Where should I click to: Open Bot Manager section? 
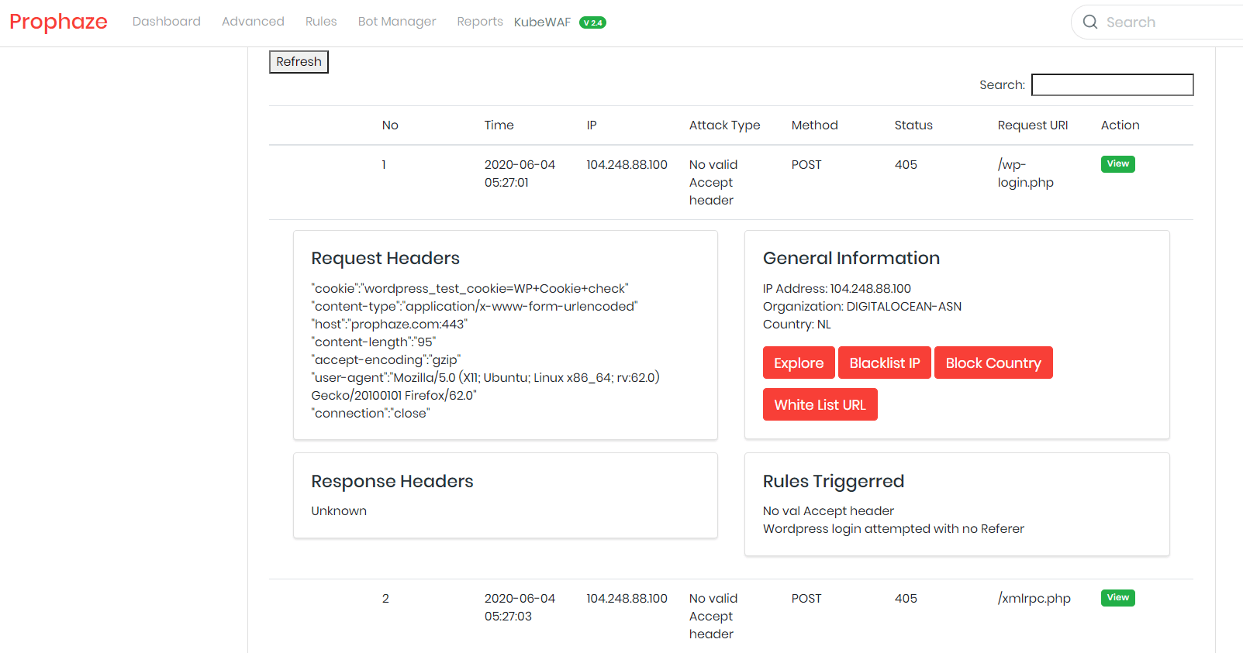coord(396,22)
